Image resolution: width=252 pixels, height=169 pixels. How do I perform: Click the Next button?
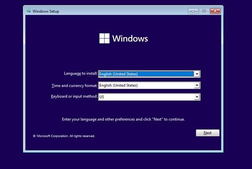coord(207,133)
